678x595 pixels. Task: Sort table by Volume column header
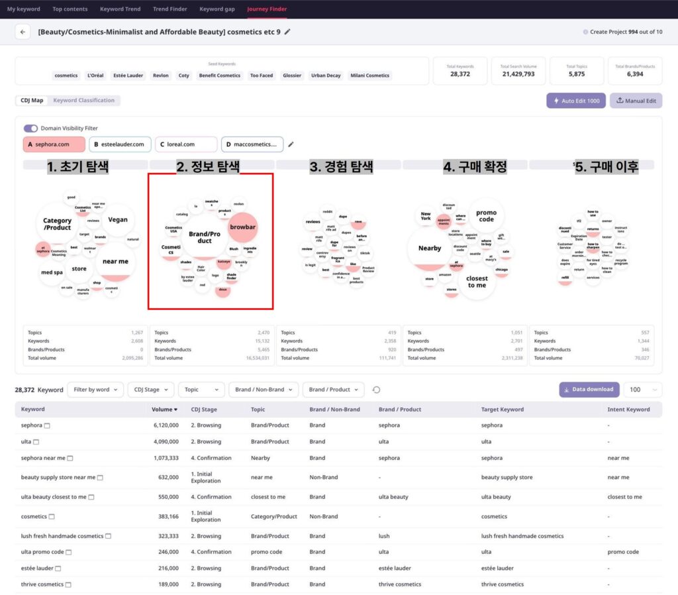click(x=164, y=409)
